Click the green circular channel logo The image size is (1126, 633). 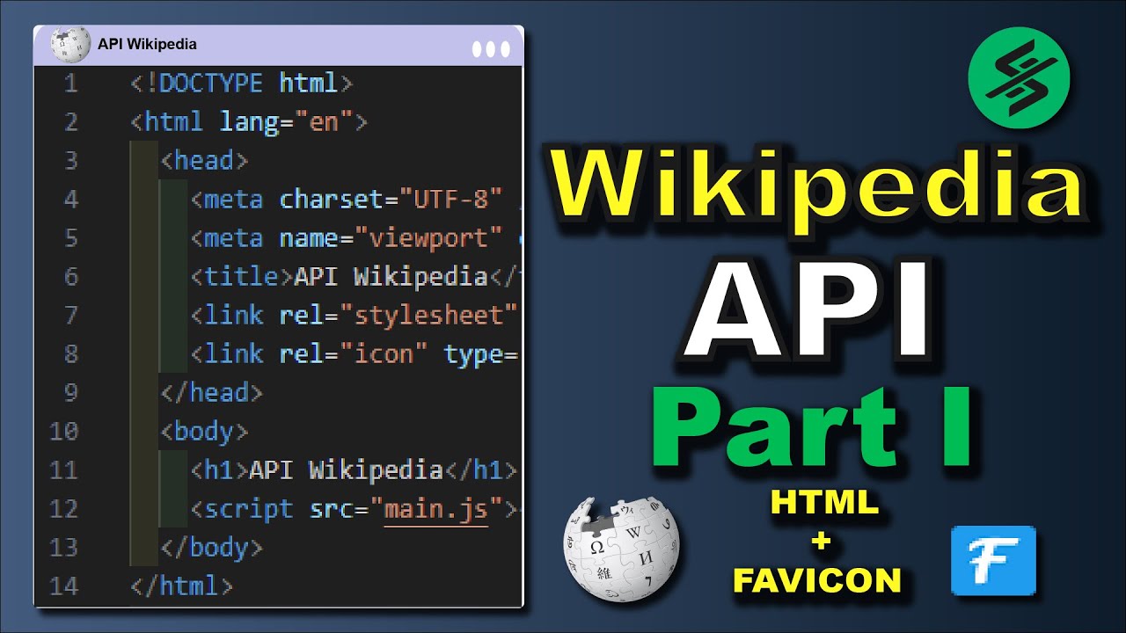[x=1019, y=77]
